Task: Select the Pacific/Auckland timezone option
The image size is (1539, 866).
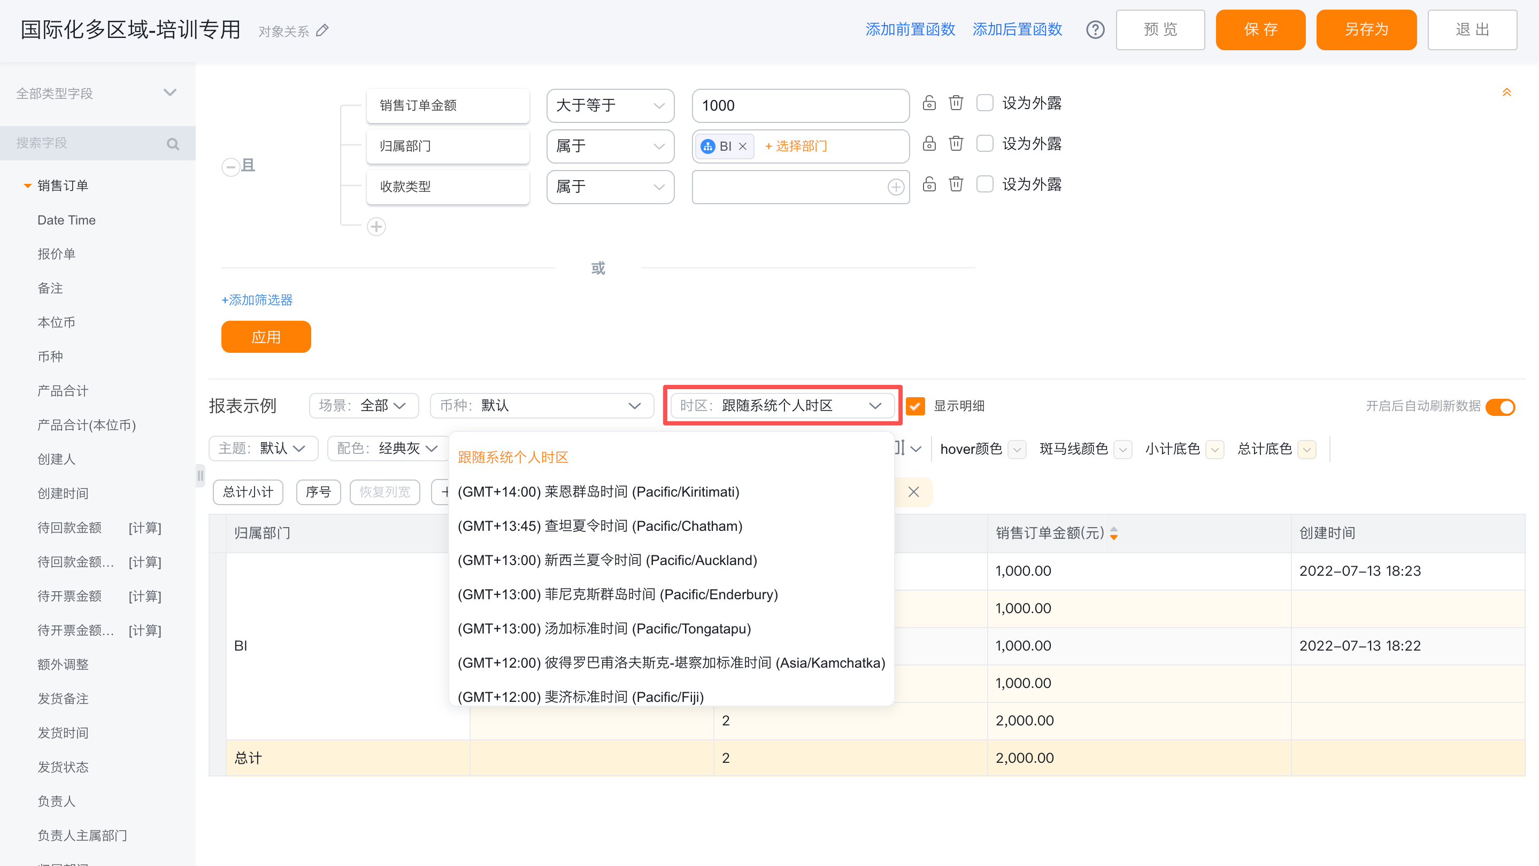Action: point(607,560)
